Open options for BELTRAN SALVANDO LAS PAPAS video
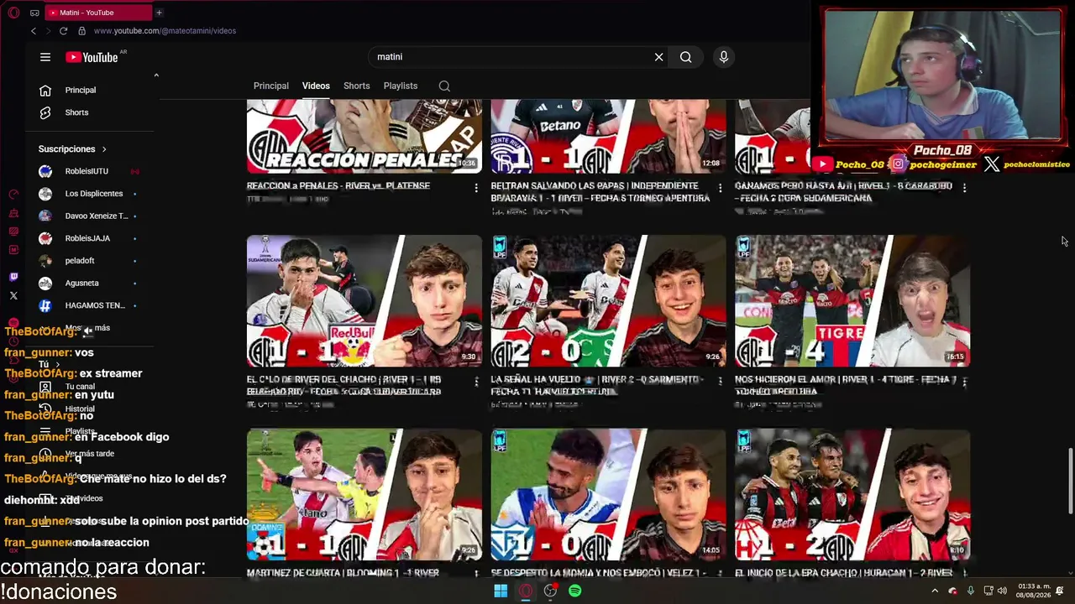Image resolution: width=1075 pixels, height=604 pixels. [x=720, y=188]
